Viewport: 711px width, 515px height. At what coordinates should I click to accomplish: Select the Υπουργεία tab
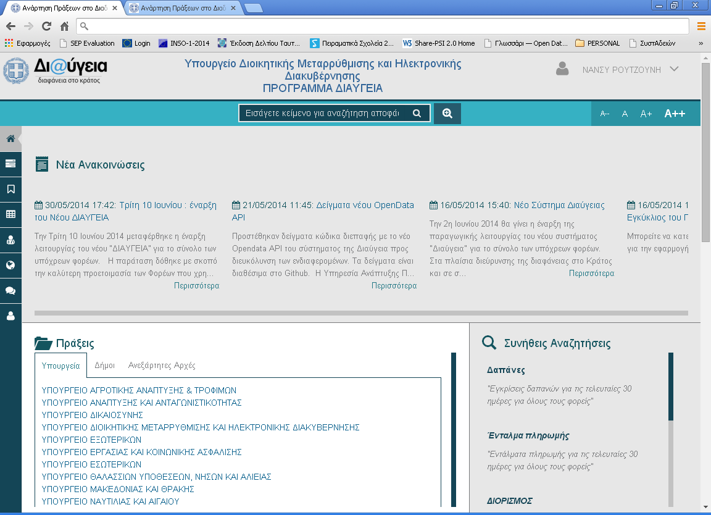click(60, 366)
